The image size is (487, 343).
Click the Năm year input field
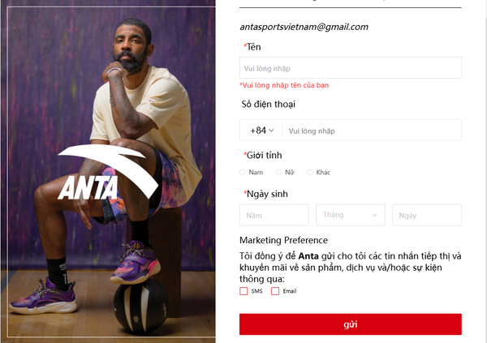[x=274, y=215]
